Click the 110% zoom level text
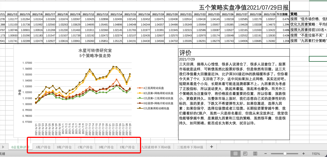This screenshot has height=157, width=327. click(x=316, y=154)
